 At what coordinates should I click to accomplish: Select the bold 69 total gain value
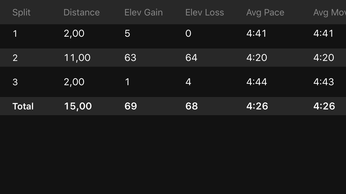[131, 106]
